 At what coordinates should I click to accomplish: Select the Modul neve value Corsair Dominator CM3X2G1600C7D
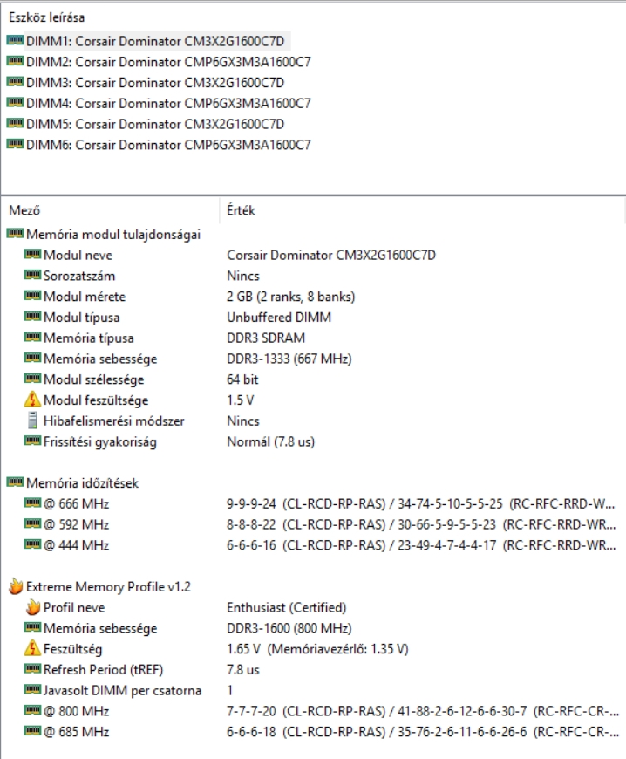click(330, 256)
